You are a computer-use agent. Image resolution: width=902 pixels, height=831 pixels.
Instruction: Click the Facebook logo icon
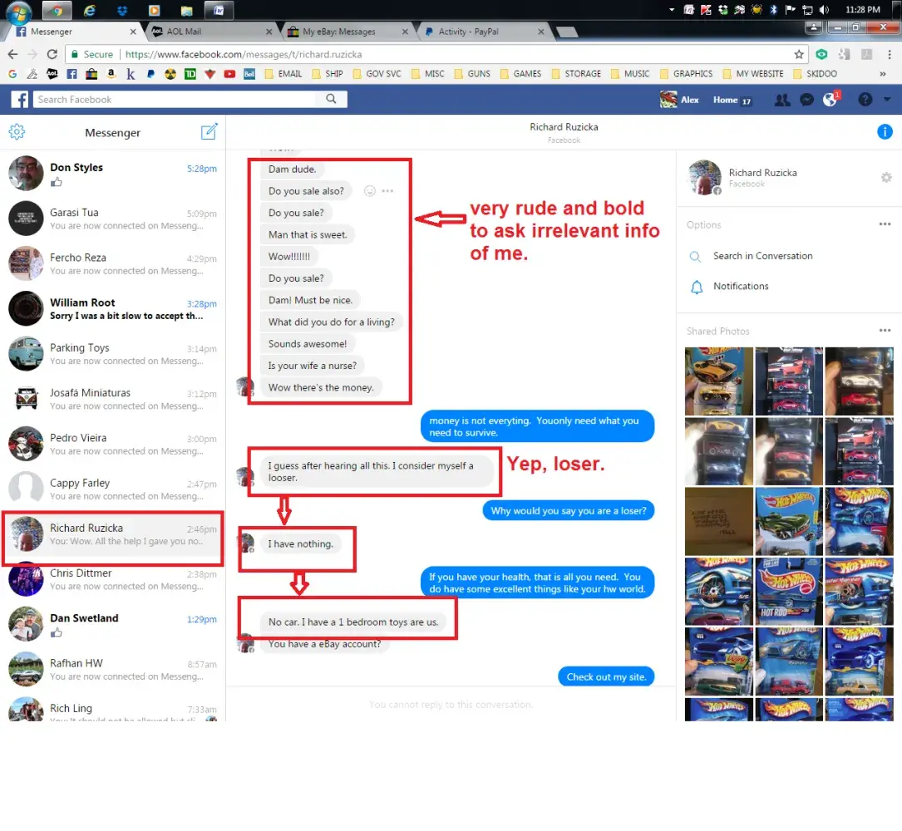click(x=19, y=99)
